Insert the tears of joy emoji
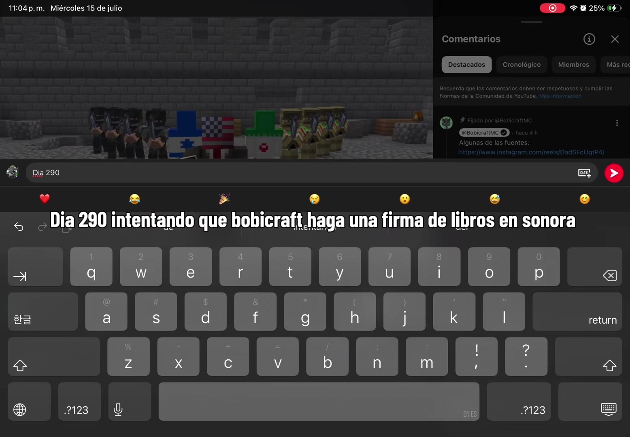The image size is (630, 437). point(134,199)
